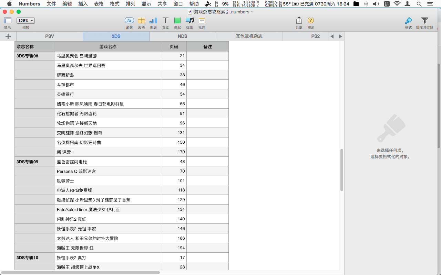Select the 3DS专辑10 cell

35,257
